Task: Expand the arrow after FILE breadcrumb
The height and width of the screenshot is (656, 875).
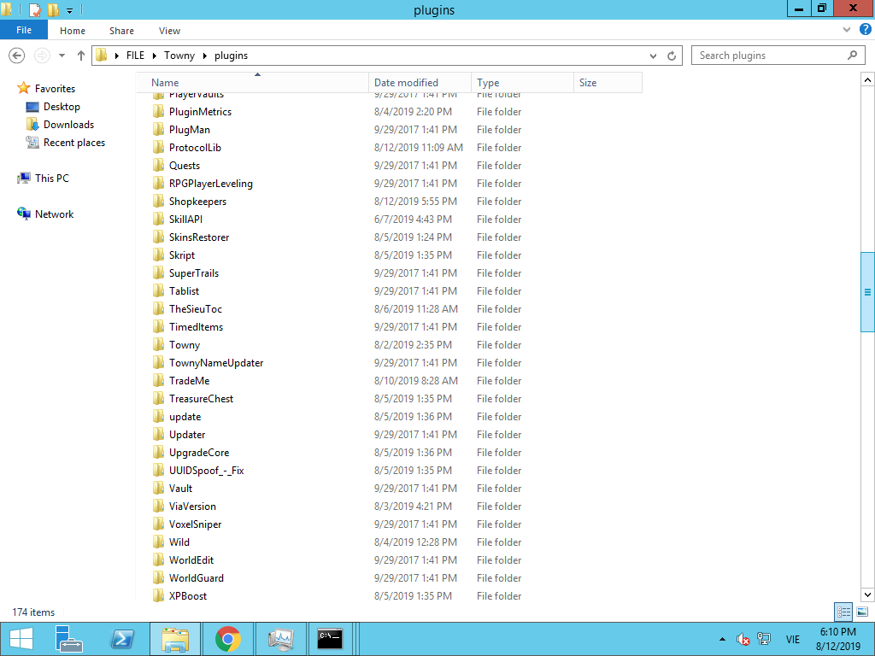Action: [154, 56]
